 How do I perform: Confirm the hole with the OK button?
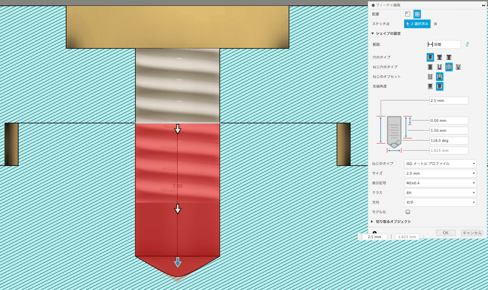coord(446,233)
